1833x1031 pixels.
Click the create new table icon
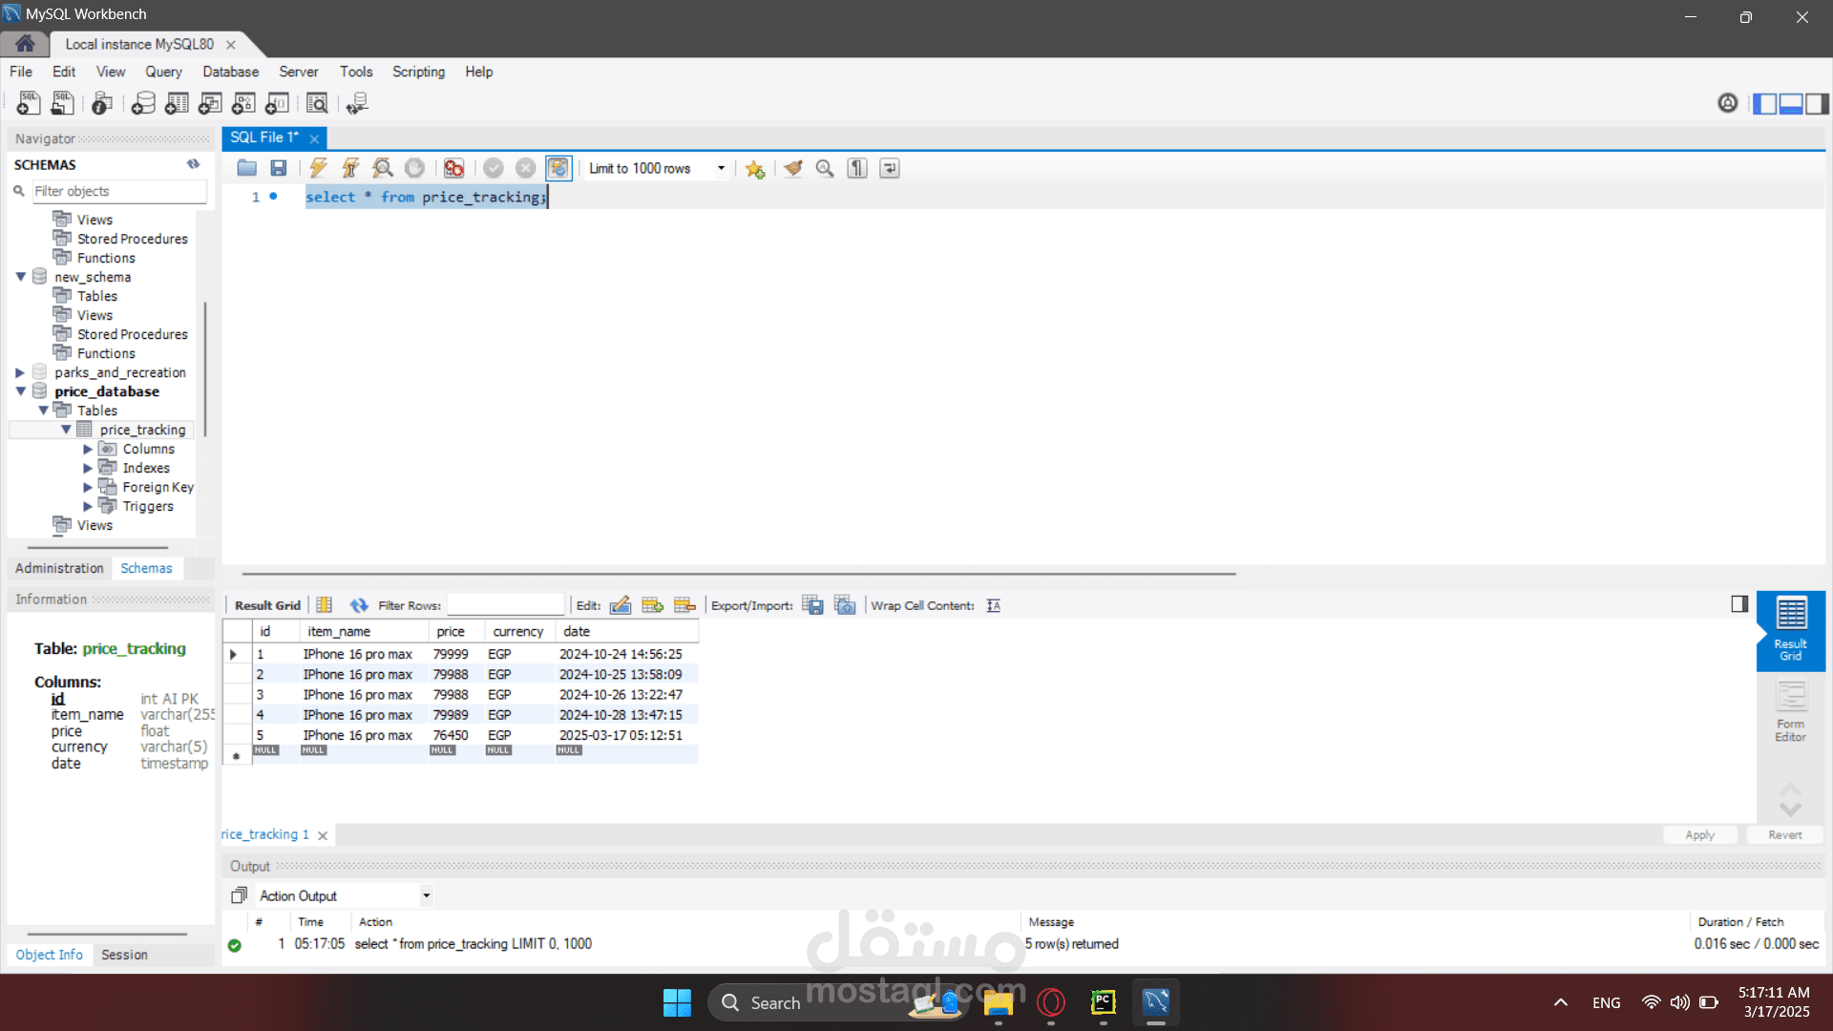click(177, 103)
